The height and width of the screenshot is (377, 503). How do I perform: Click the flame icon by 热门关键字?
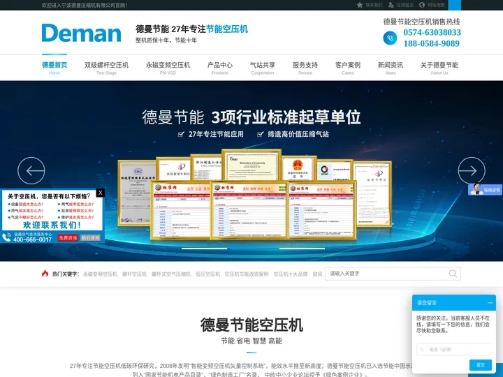(x=45, y=274)
